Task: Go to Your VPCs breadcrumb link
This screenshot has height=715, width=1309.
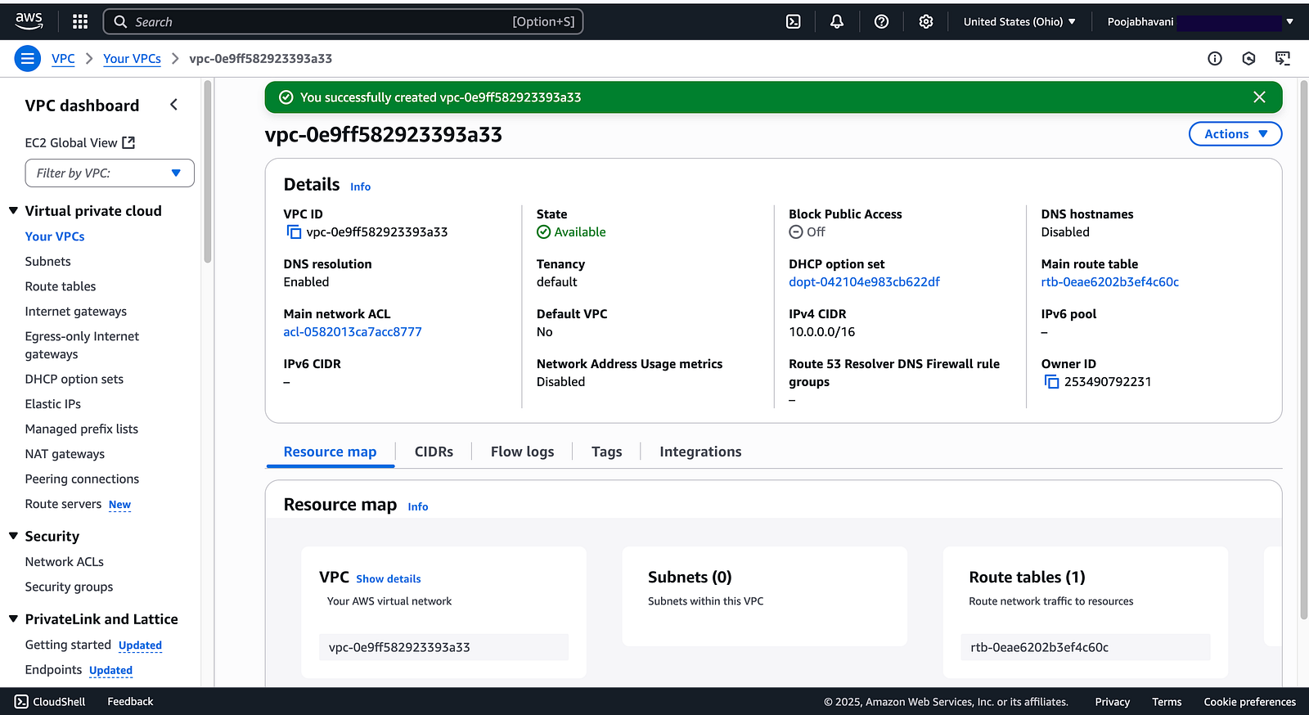Action: (x=132, y=59)
